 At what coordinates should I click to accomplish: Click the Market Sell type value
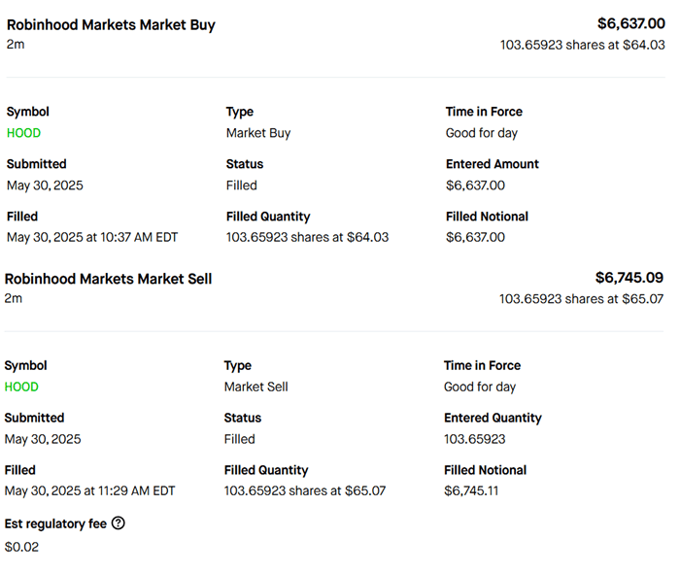point(255,387)
